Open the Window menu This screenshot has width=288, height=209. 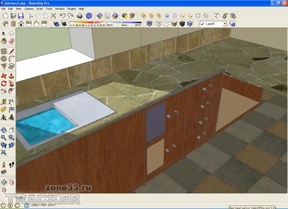pos(60,9)
